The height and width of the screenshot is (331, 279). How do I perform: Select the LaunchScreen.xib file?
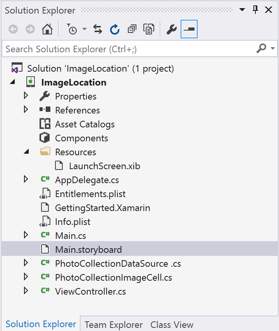[x=104, y=166]
